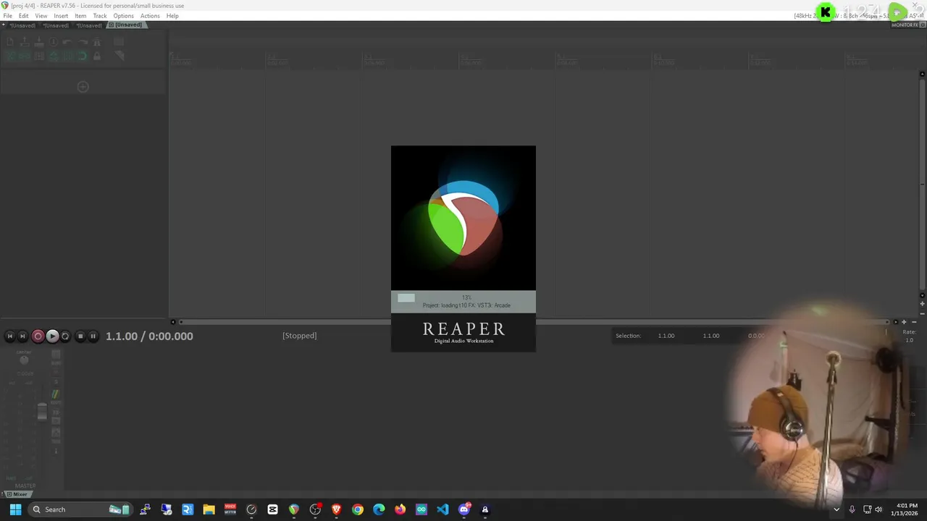Toggle the metronome toolbar icon
Screen dimensions: 927x521
(96, 42)
